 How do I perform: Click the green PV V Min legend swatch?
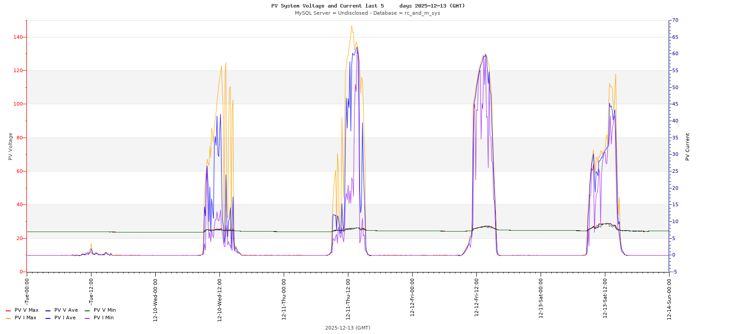click(x=87, y=310)
